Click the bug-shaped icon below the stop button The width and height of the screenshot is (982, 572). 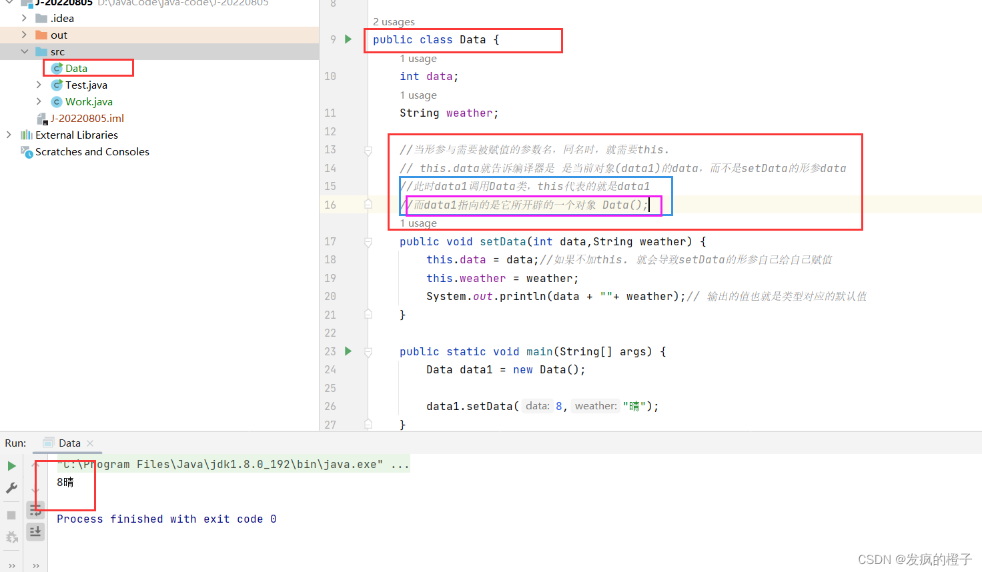tap(11, 537)
